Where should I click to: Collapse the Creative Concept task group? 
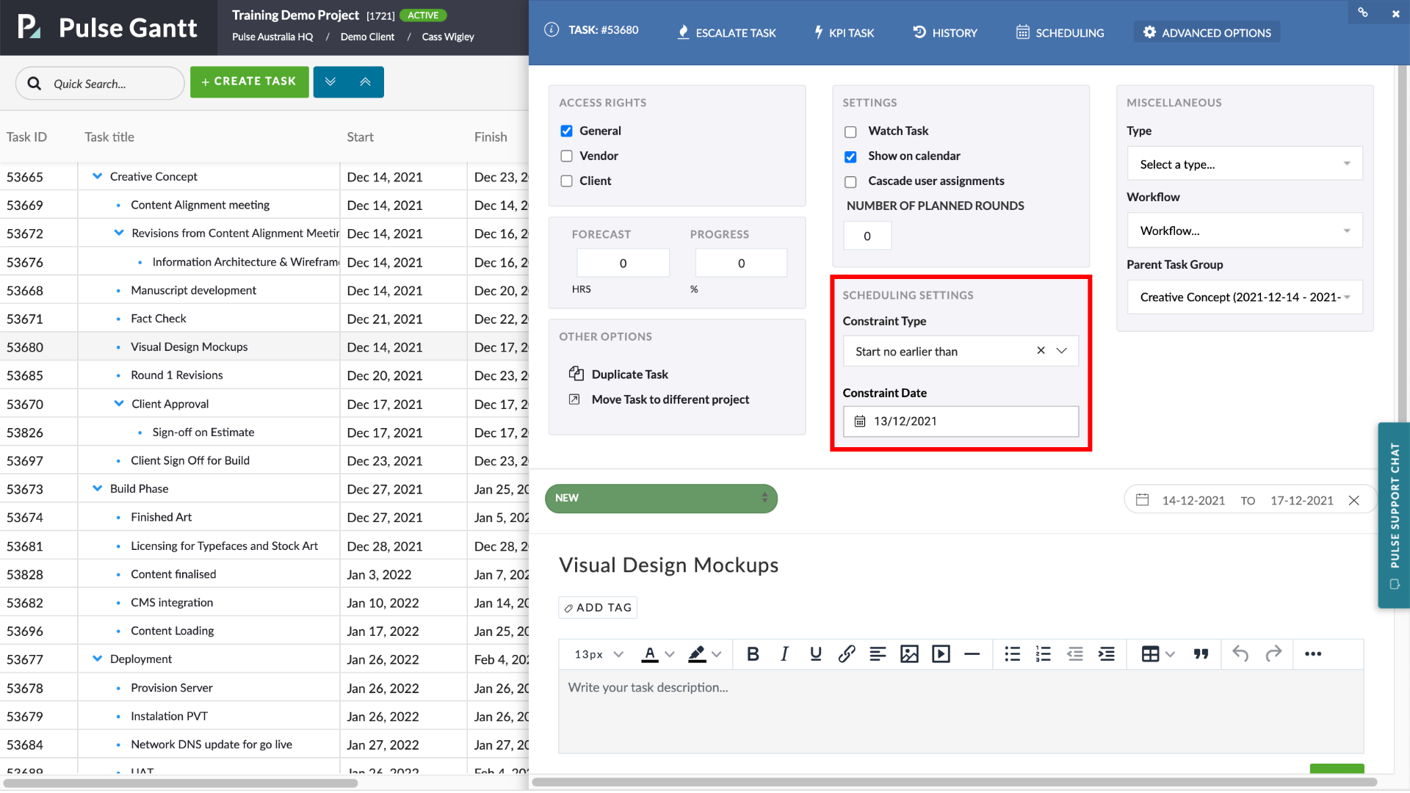[97, 176]
